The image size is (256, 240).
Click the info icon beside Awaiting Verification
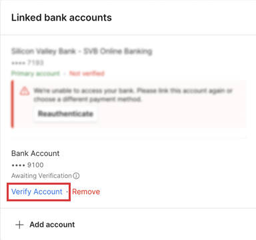point(76,176)
